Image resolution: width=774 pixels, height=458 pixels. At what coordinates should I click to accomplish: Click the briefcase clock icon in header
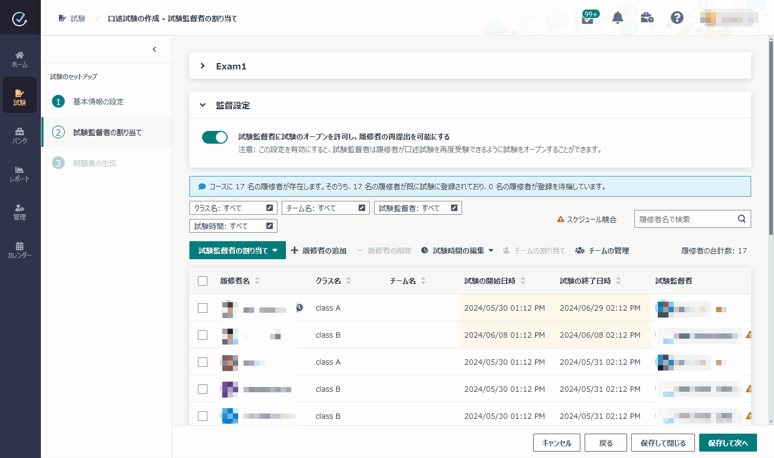[647, 17]
